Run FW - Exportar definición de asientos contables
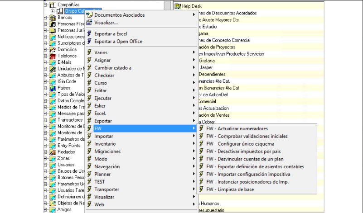The width and height of the screenshot is (363, 213). tap(257, 166)
